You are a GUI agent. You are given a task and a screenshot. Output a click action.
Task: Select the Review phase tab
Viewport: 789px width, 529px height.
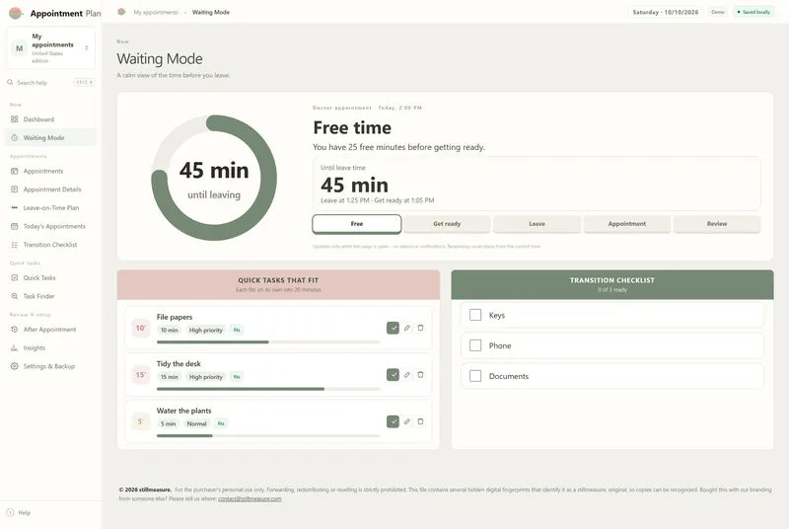pos(717,224)
